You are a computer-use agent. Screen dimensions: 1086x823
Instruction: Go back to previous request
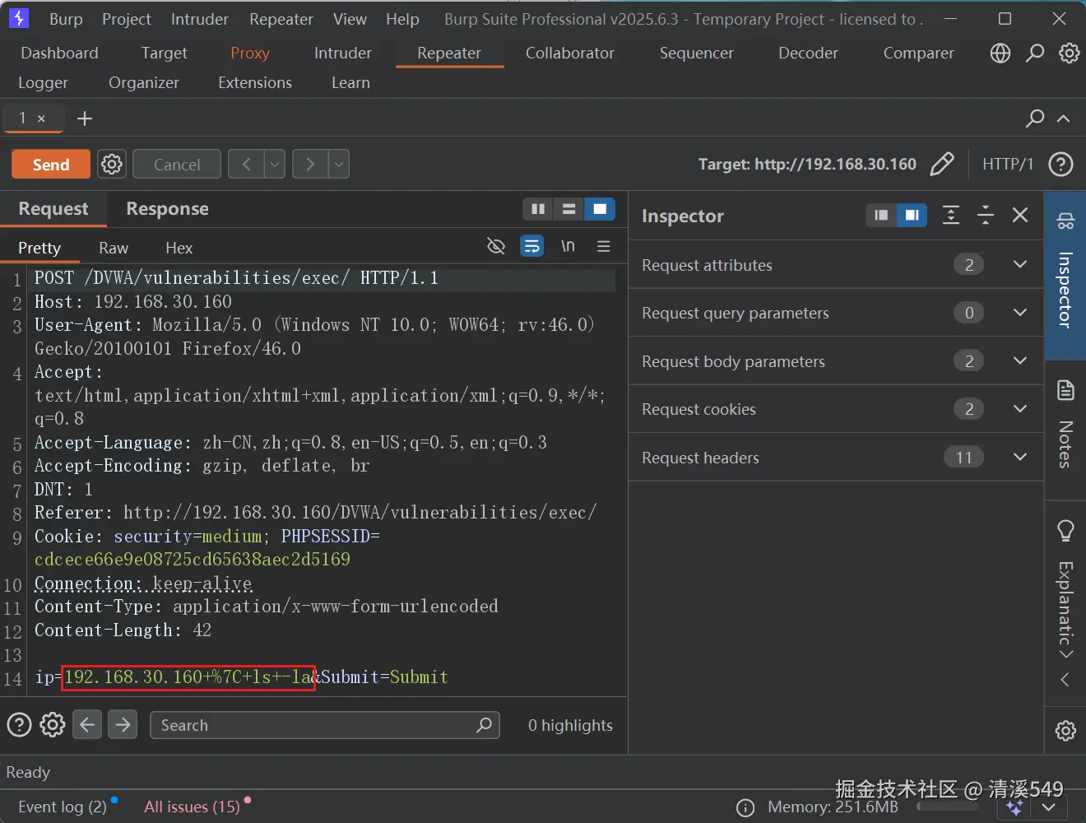tap(246, 164)
